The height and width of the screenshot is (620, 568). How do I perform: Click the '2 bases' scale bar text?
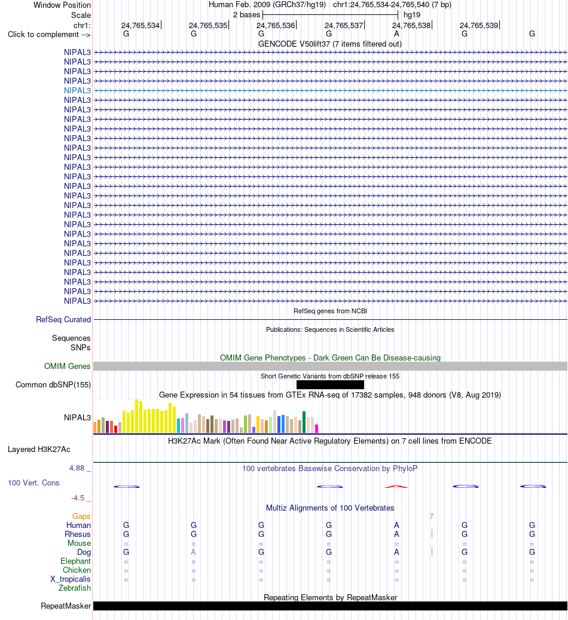click(x=246, y=14)
